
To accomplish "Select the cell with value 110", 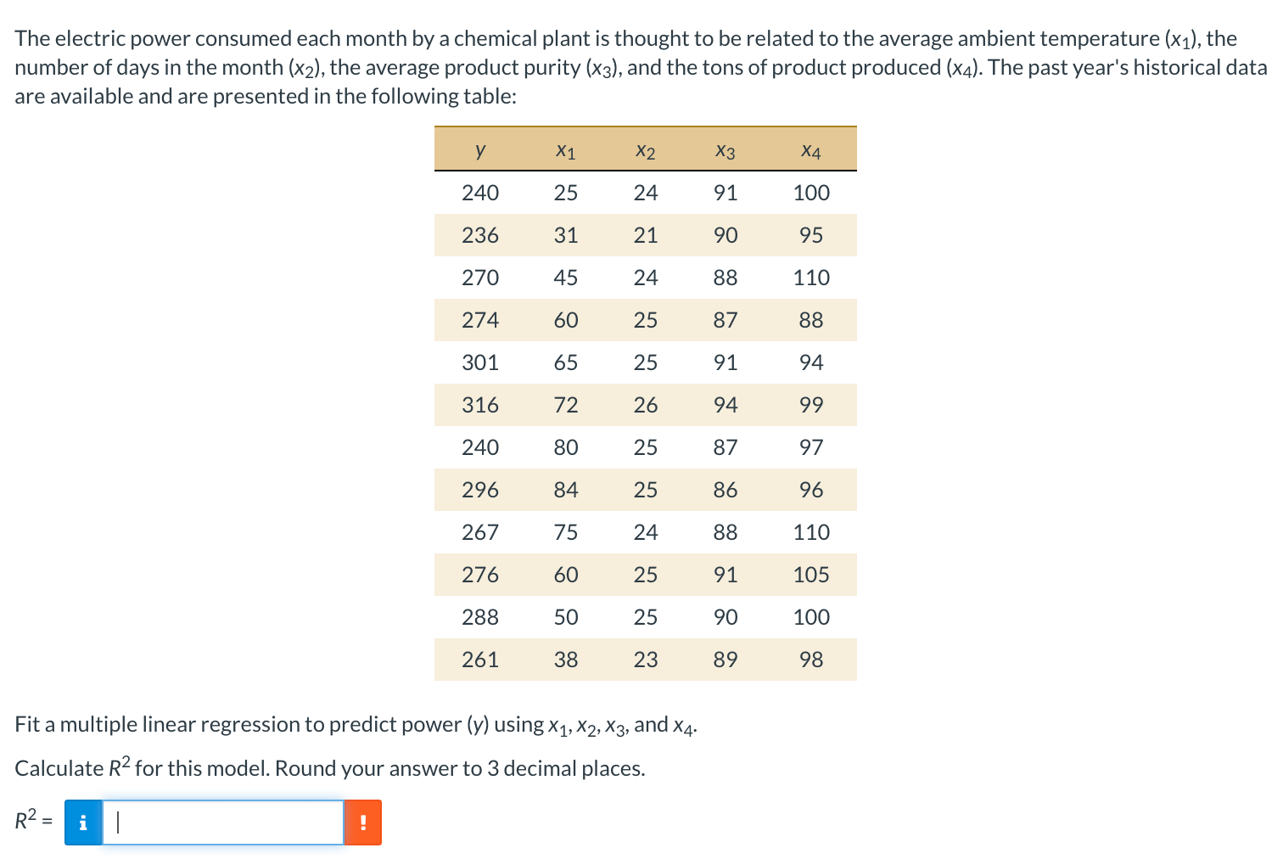I will coord(811,278).
